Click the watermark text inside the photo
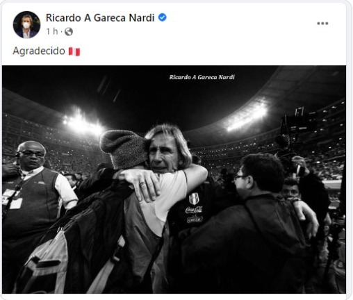This screenshot has width=353, height=300. tap(202, 77)
